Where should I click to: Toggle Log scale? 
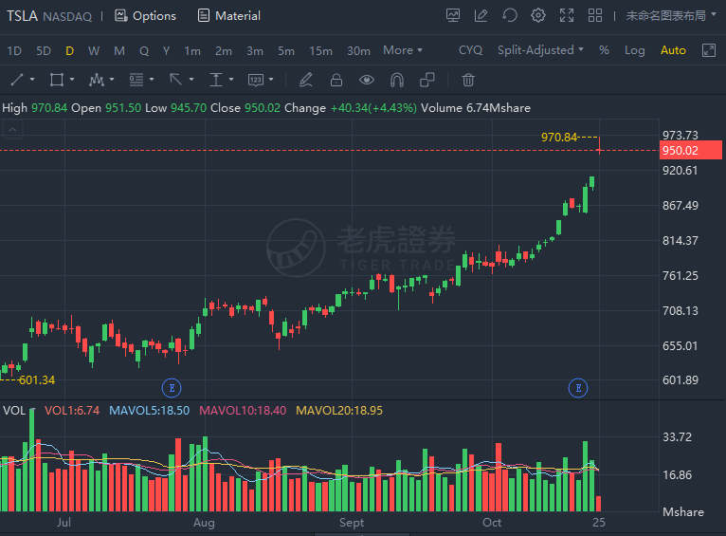point(634,50)
